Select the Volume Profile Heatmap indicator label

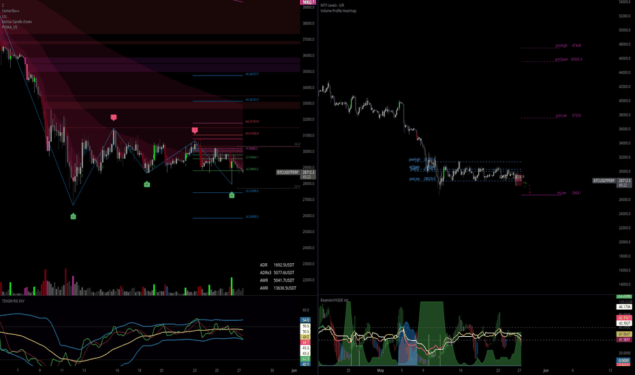(338, 11)
